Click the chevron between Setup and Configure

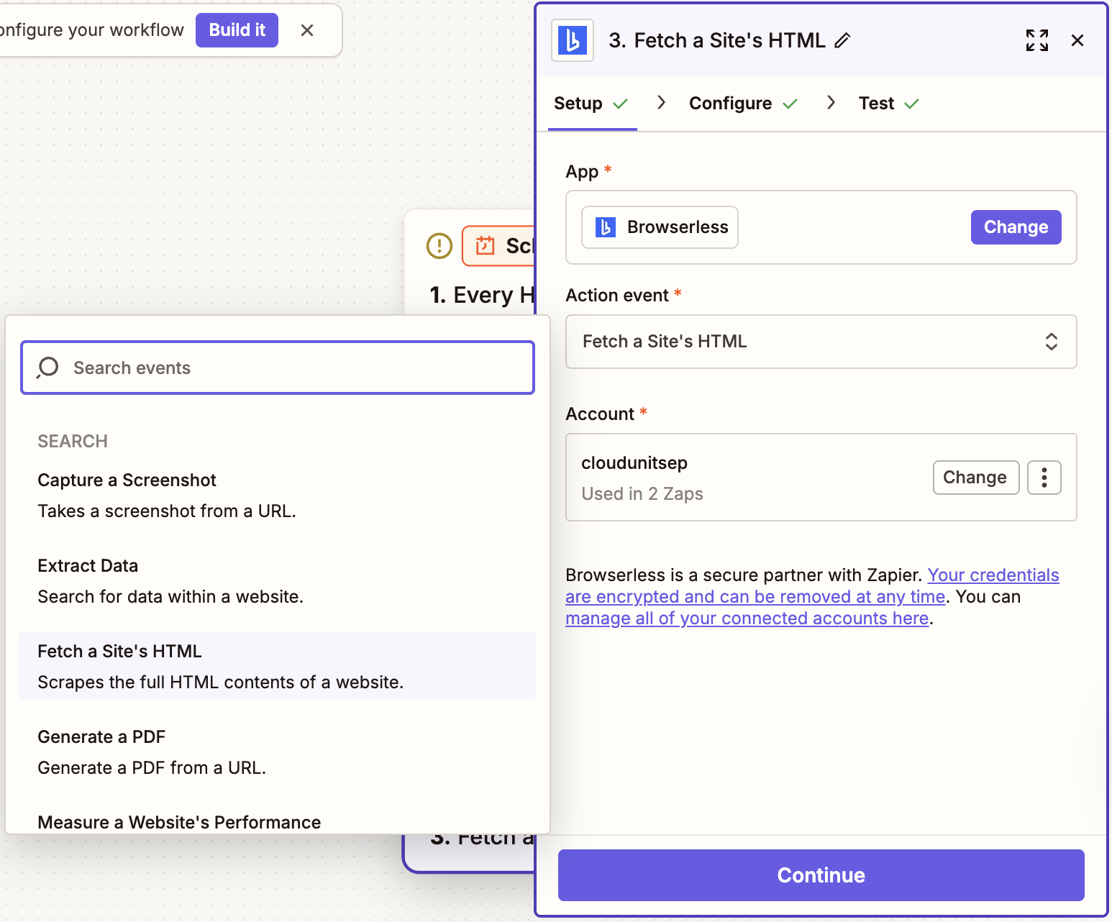661,103
